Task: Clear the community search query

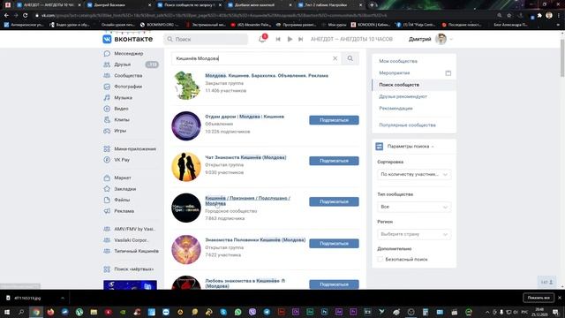Action: click(335, 58)
